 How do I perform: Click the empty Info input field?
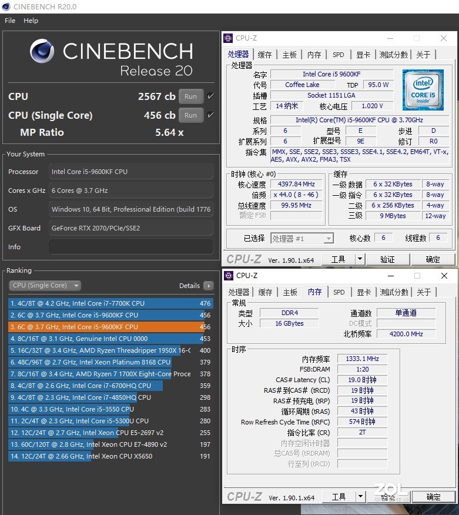131,247
